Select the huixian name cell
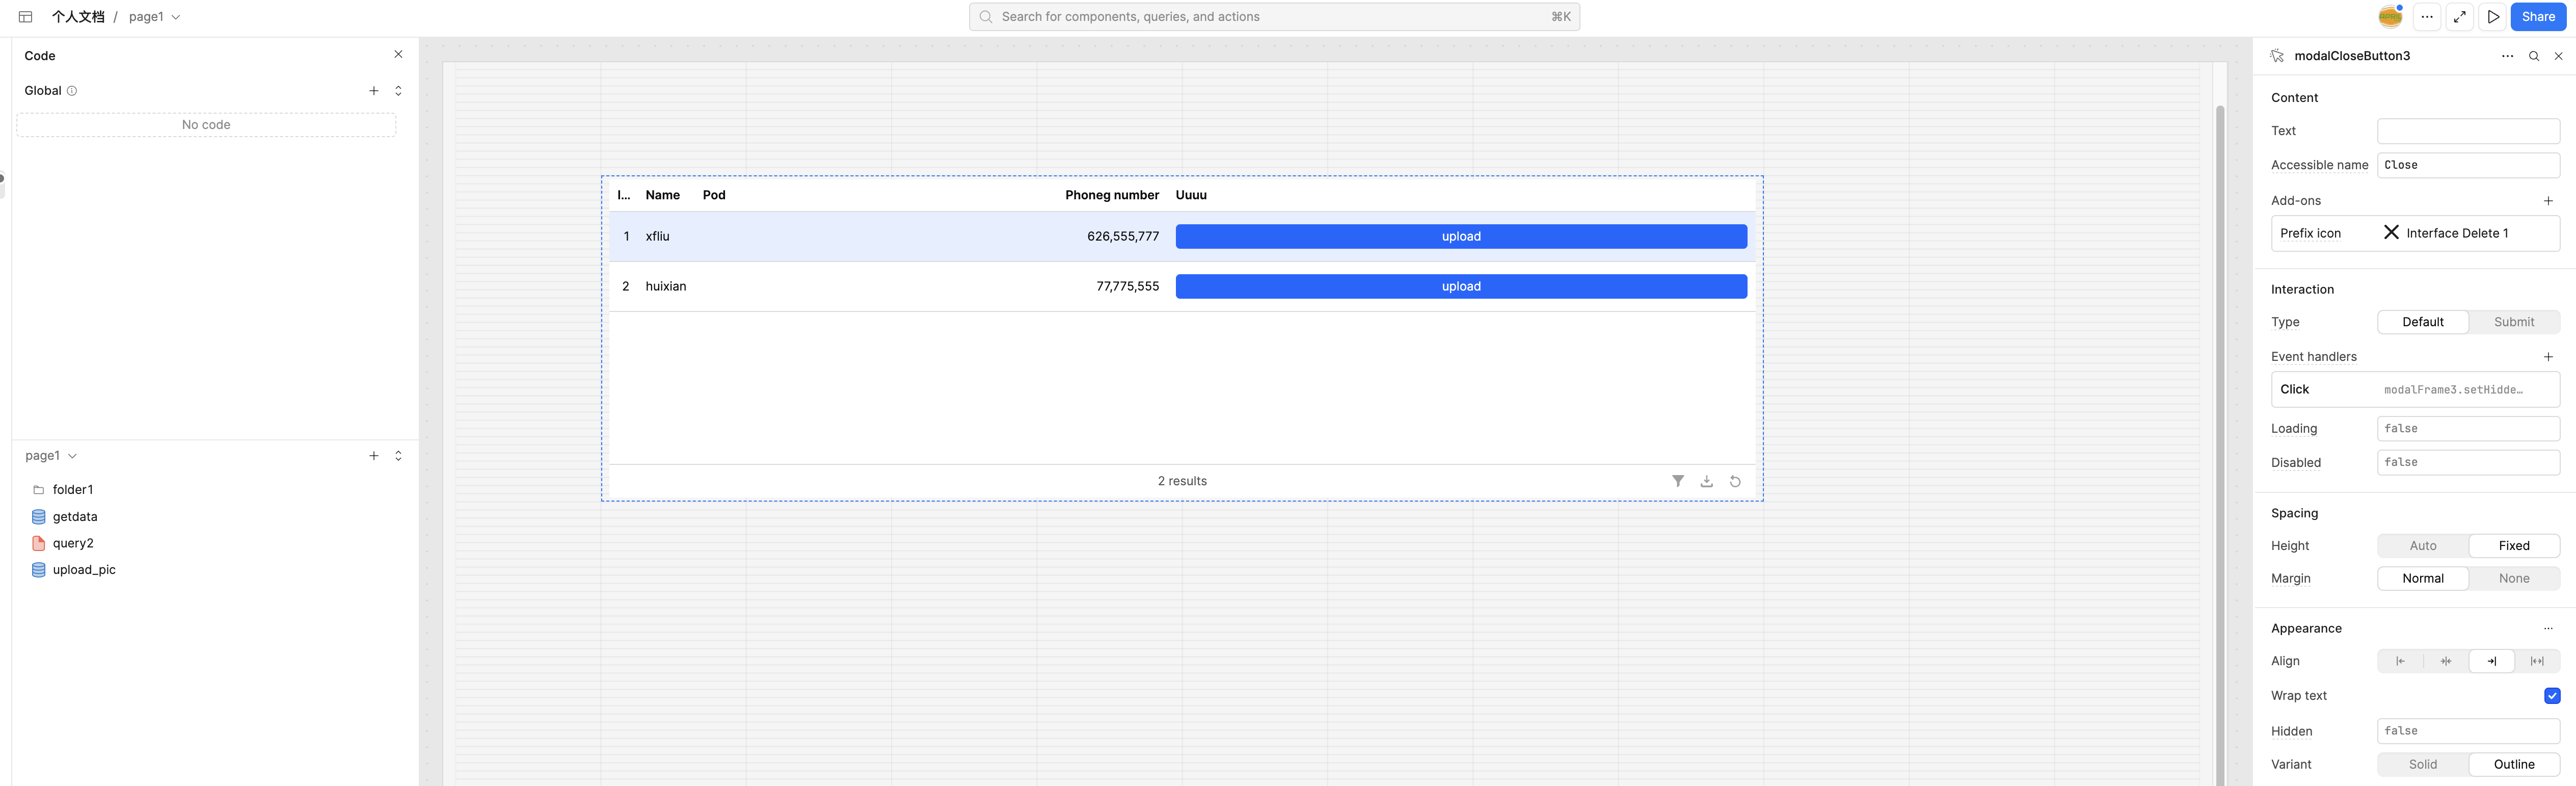This screenshot has height=786, width=2576. [x=666, y=287]
